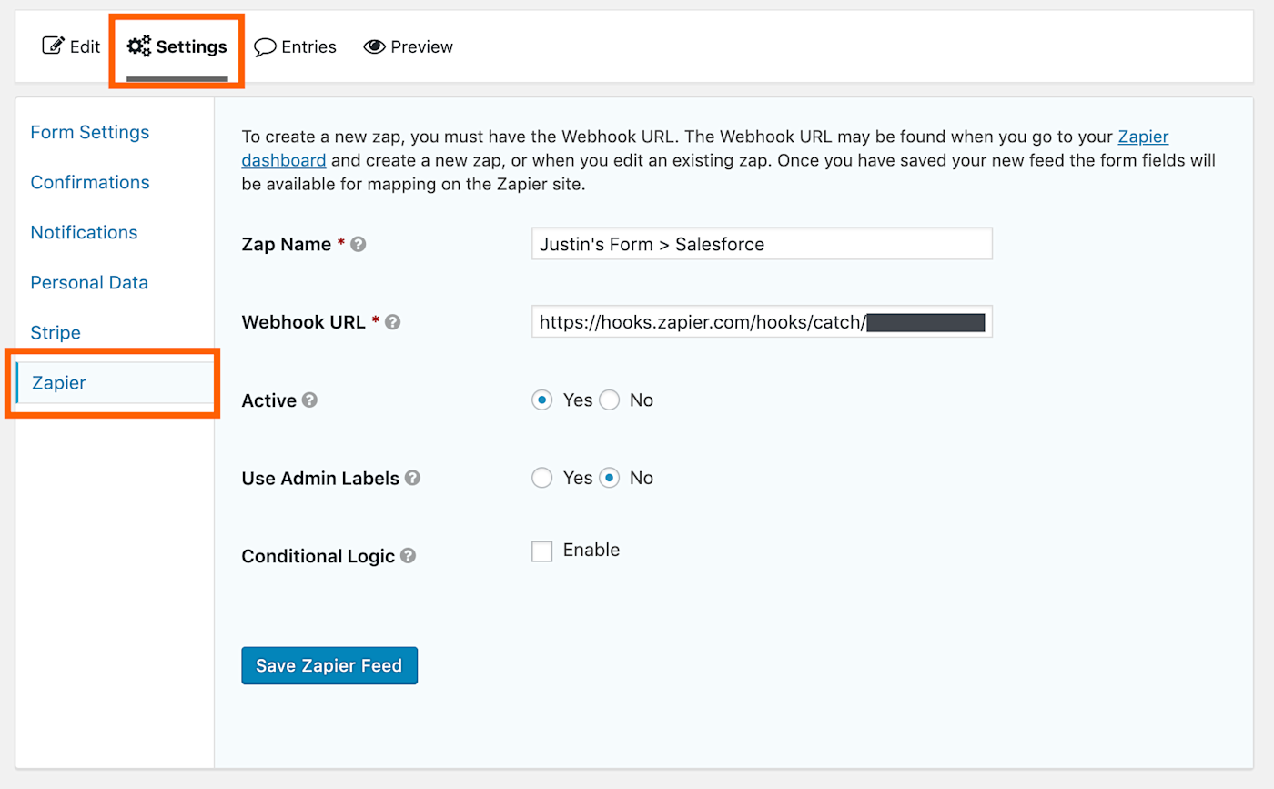Open Personal Data settings section
Viewport: 1274px width, 789px height.
click(89, 282)
